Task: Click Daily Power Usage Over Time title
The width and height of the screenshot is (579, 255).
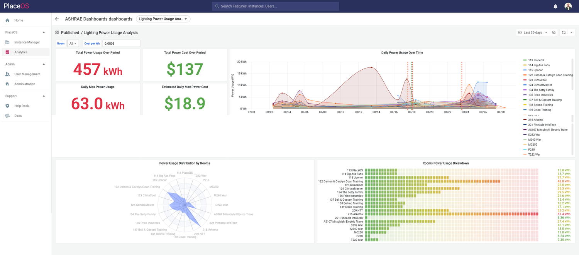Action: pos(402,53)
